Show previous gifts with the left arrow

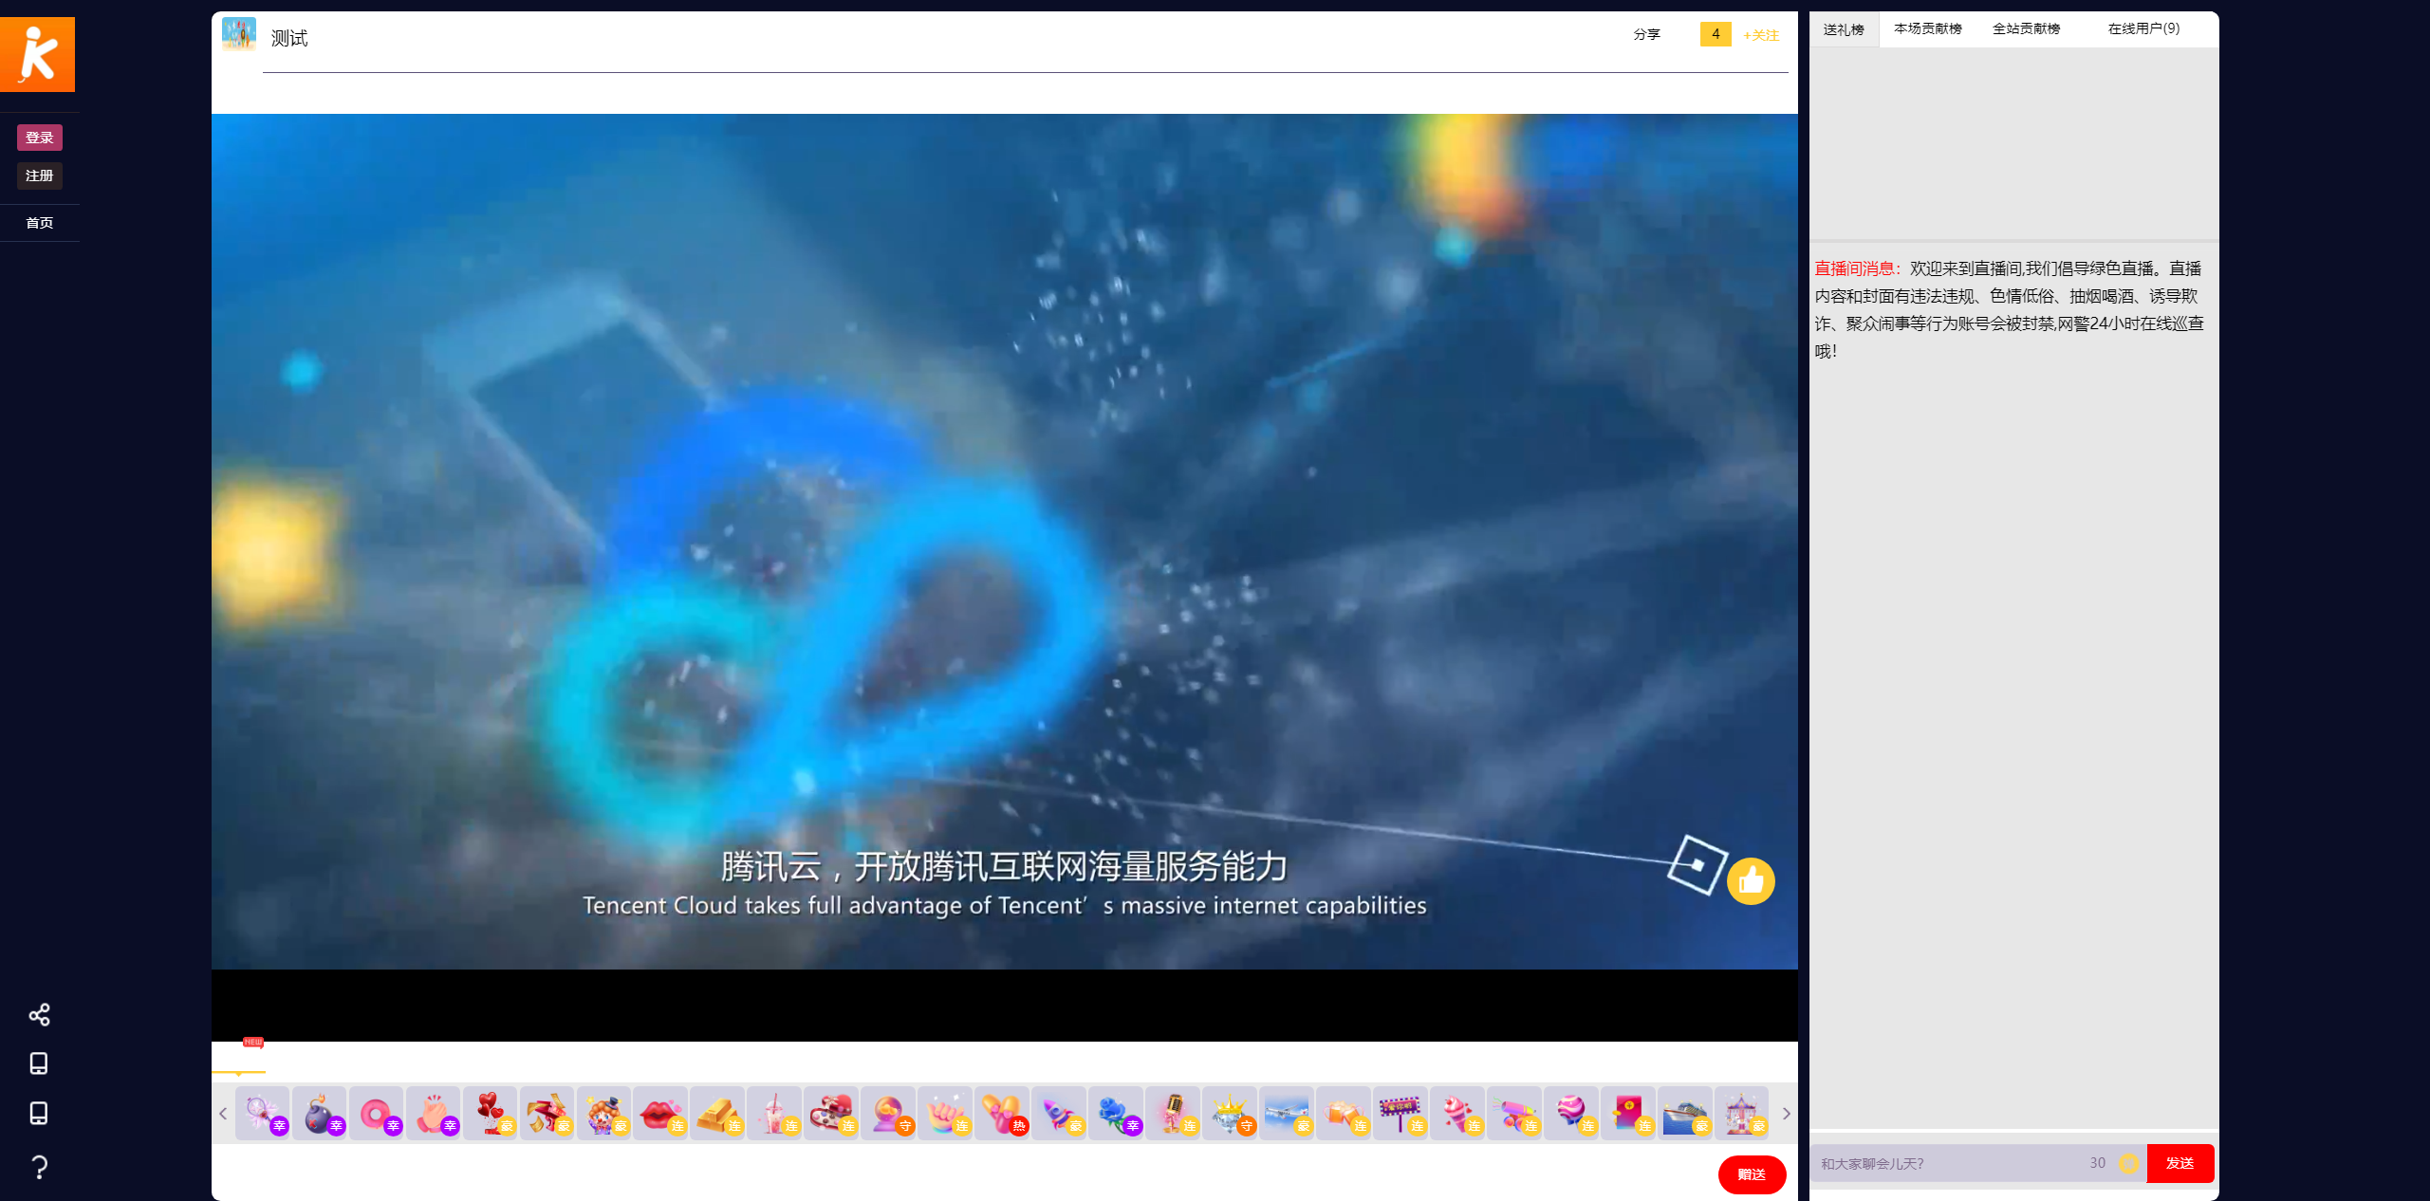(x=223, y=1113)
